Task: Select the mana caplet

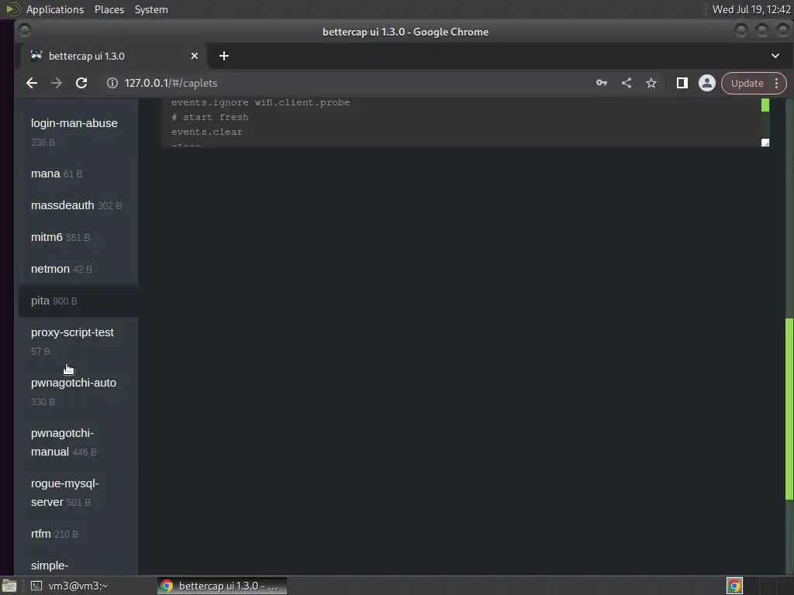Action: (x=78, y=174)
